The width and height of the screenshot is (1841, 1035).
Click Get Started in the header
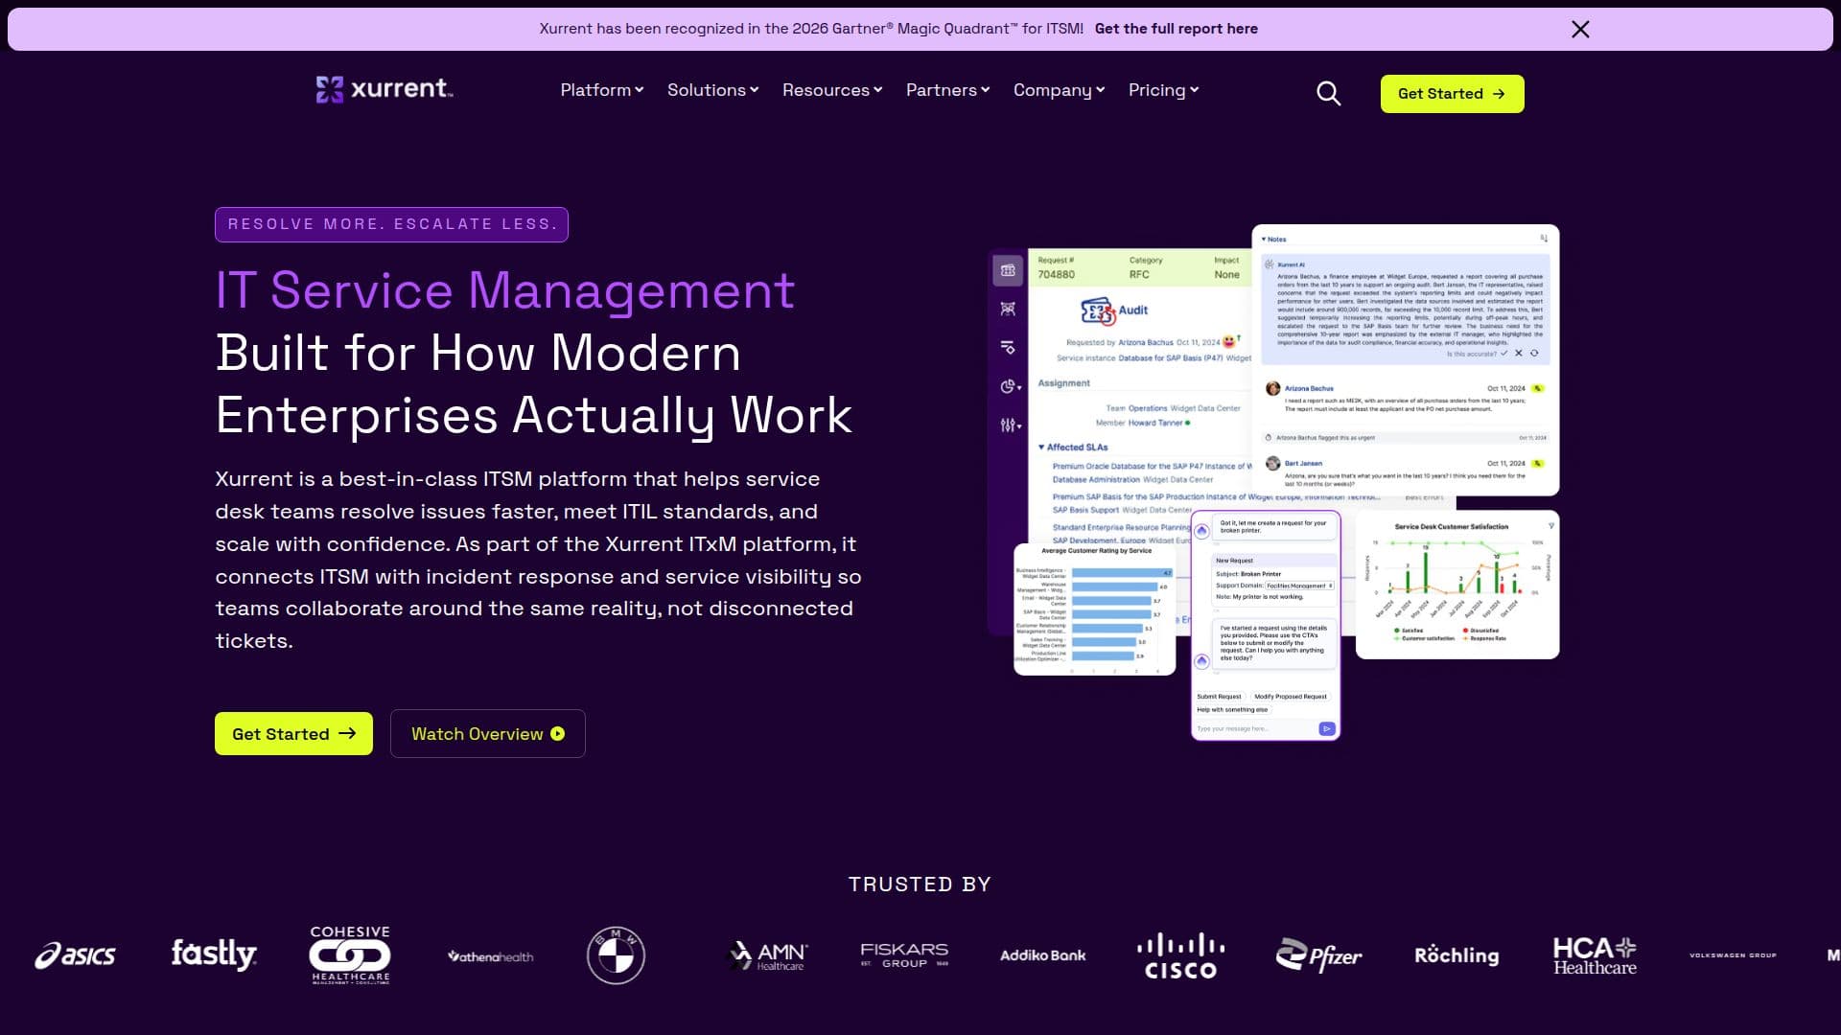pos(1452,94)
